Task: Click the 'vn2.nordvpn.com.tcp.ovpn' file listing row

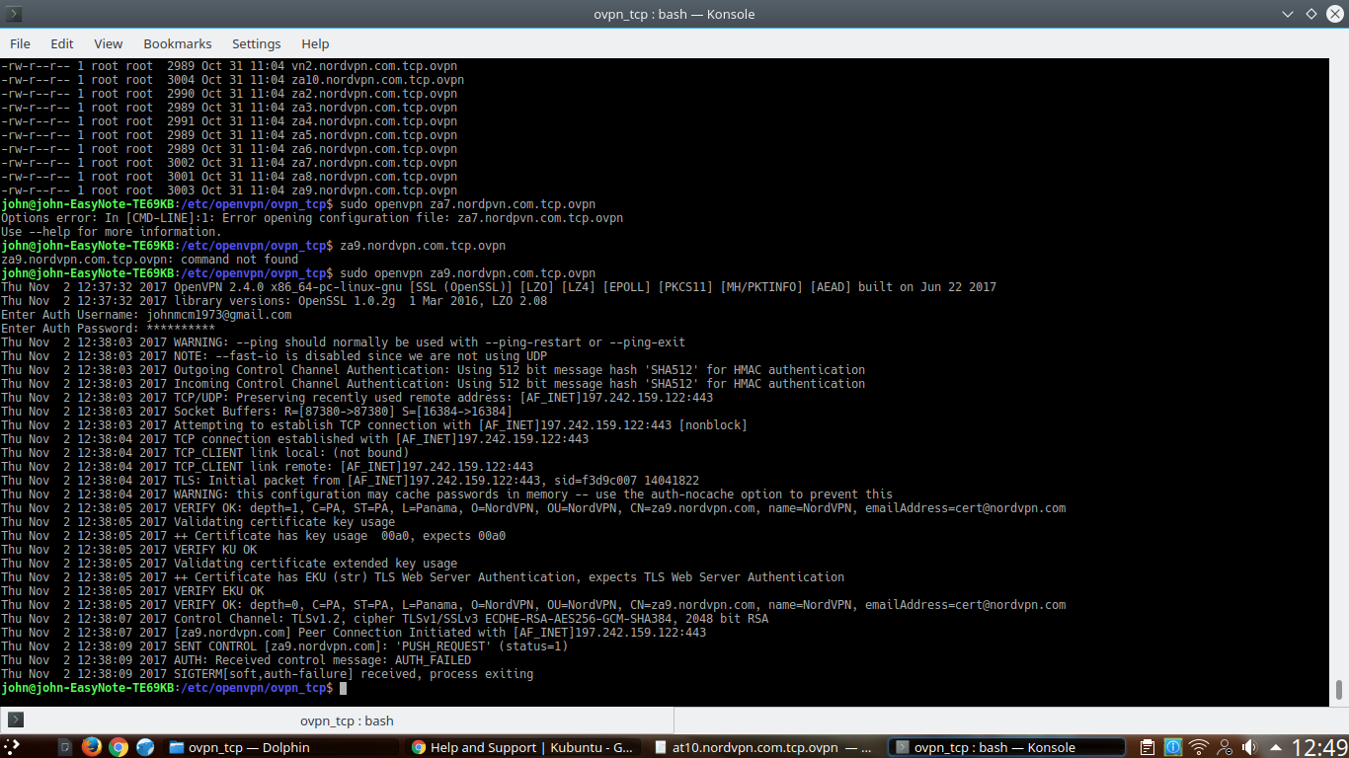Action: [229, 66]
